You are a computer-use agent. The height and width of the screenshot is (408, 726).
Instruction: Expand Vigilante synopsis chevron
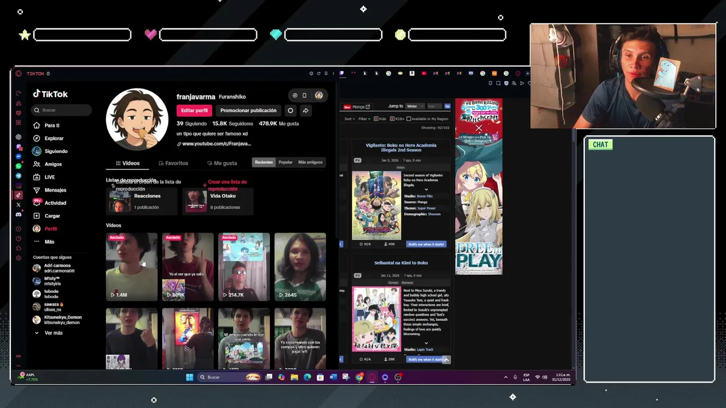click(426, 190)
